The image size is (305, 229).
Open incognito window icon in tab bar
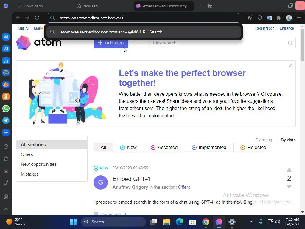click(x=210, y=6)
